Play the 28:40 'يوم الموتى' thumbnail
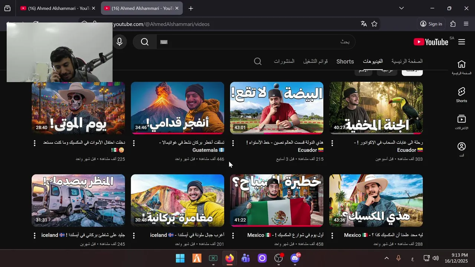 (78, 108)
